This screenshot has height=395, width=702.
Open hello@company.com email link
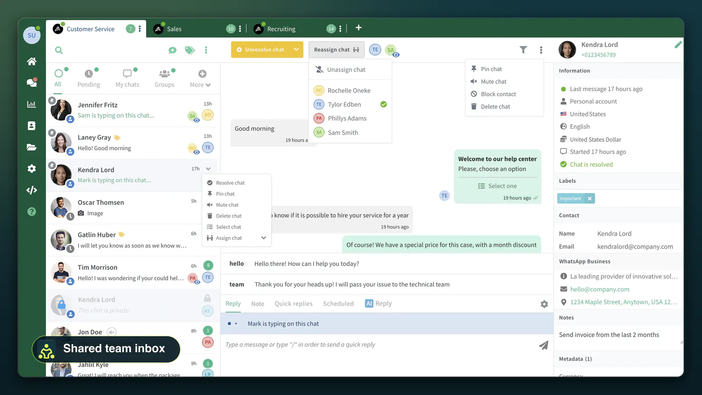click(x=599, y=289)
